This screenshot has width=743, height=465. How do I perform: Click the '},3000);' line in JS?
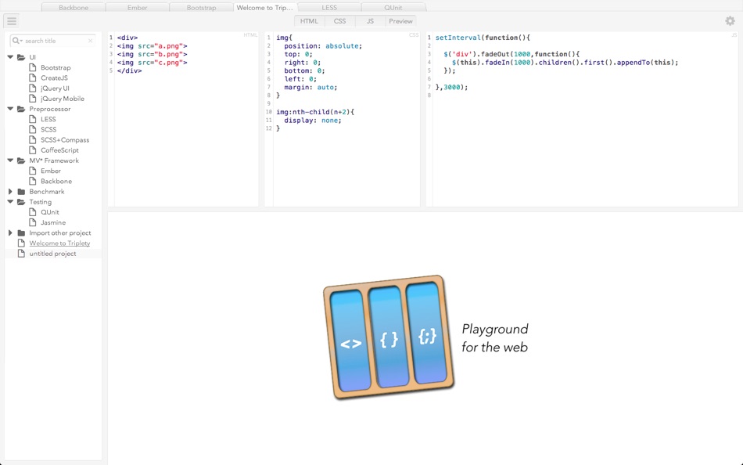coord(451,88)
